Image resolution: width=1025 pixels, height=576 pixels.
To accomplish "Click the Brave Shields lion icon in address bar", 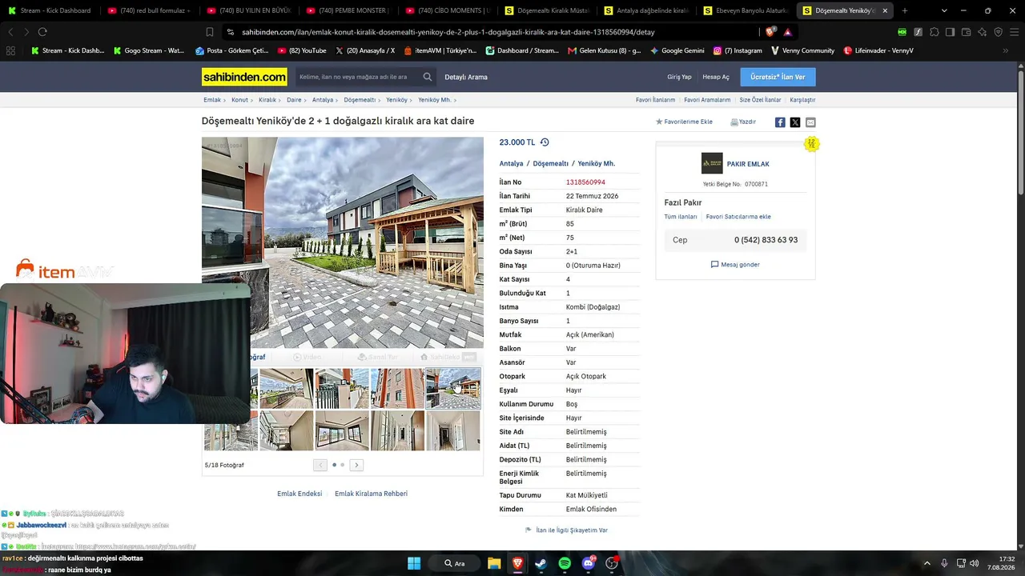I will 770,32.
